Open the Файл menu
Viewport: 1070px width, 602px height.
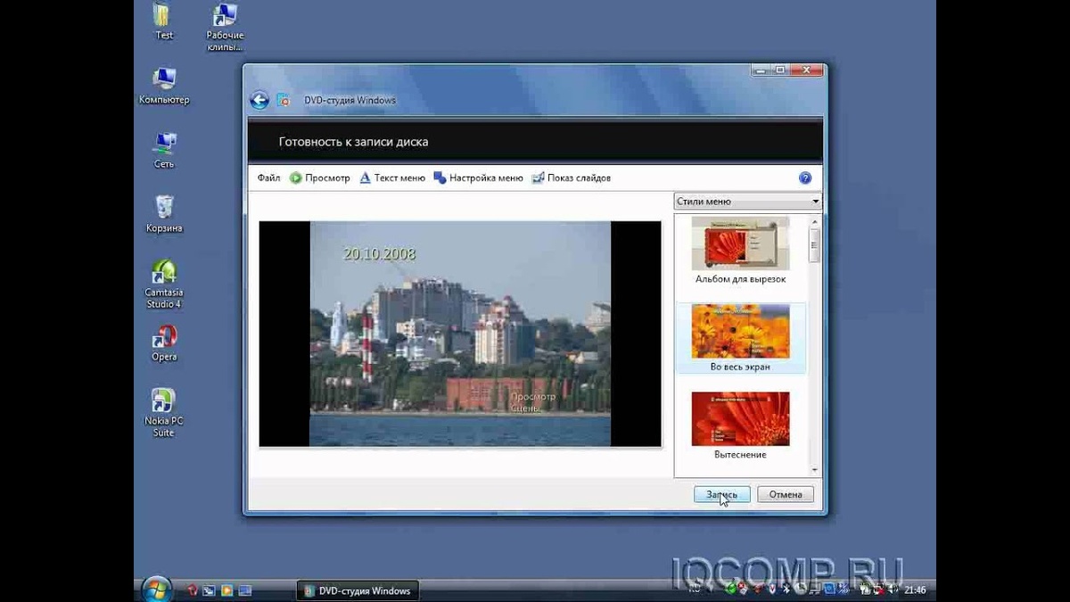pos(268,178)
